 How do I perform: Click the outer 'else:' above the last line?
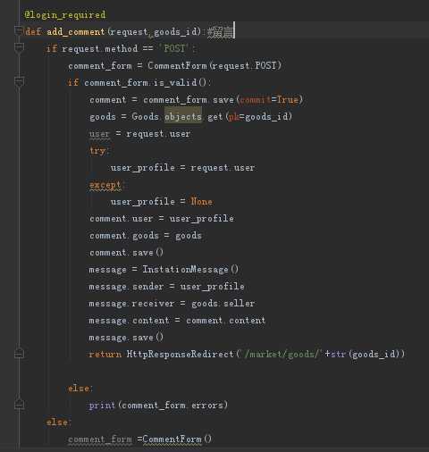tap(59, 423)
